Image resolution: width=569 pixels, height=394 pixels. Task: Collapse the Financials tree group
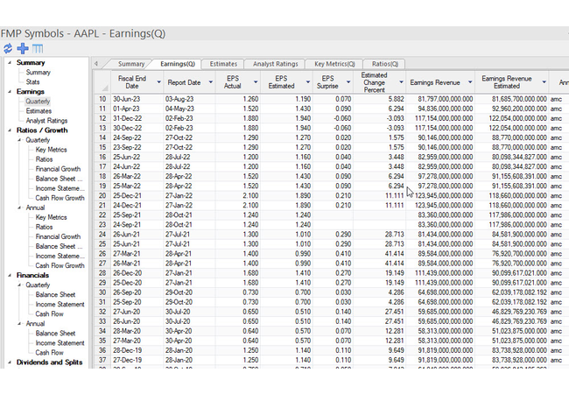point(10,276)
